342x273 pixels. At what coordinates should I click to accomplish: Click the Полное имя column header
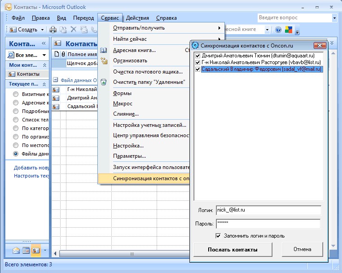[82, 54]
